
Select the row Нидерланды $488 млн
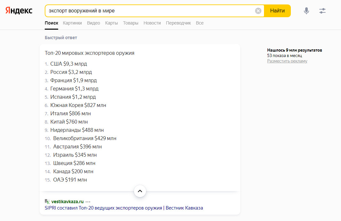77,130
